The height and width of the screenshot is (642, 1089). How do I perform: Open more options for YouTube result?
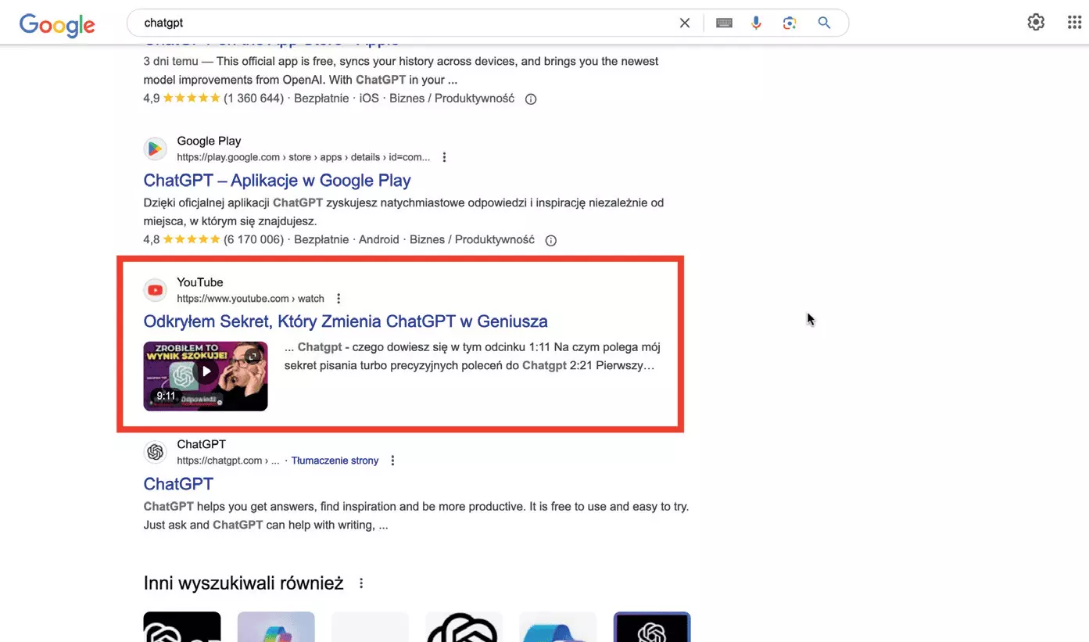[x=339, y=299]
